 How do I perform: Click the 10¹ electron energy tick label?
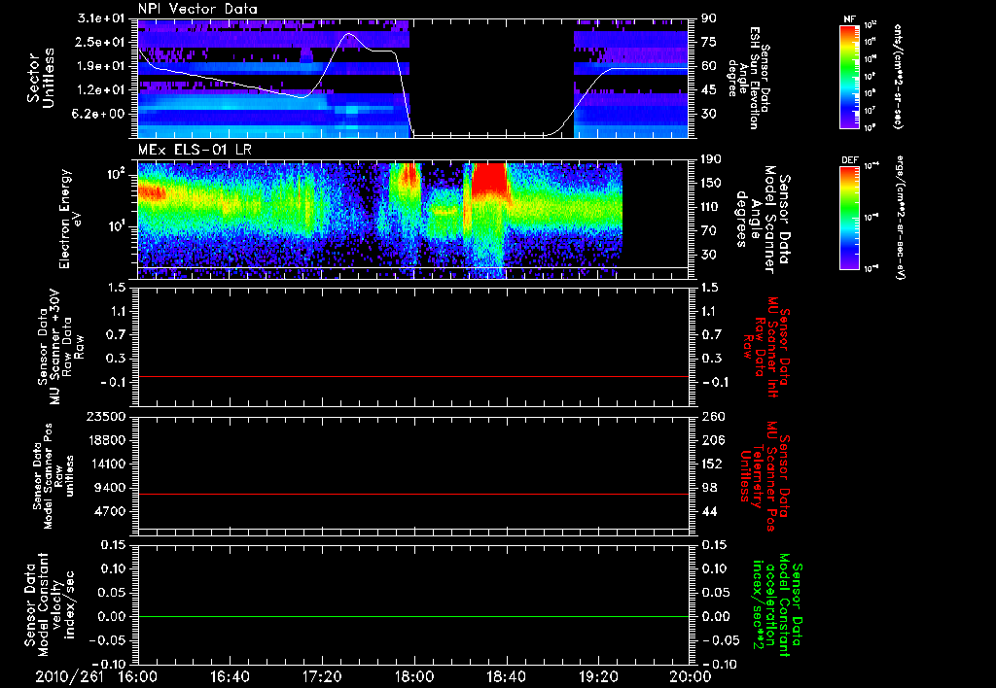pyautogui.click(x=116, y=226)
